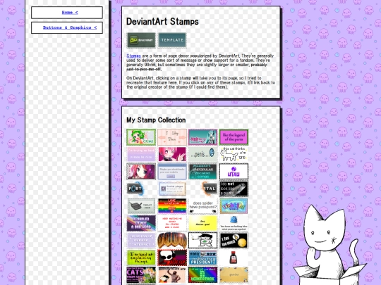Open the plain yellow gradient stamp
The image size is (381, 285).
coord(203,223)
